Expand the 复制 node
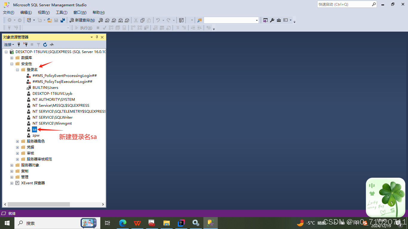This screenshot has height=229, width=408. point(12,171)
